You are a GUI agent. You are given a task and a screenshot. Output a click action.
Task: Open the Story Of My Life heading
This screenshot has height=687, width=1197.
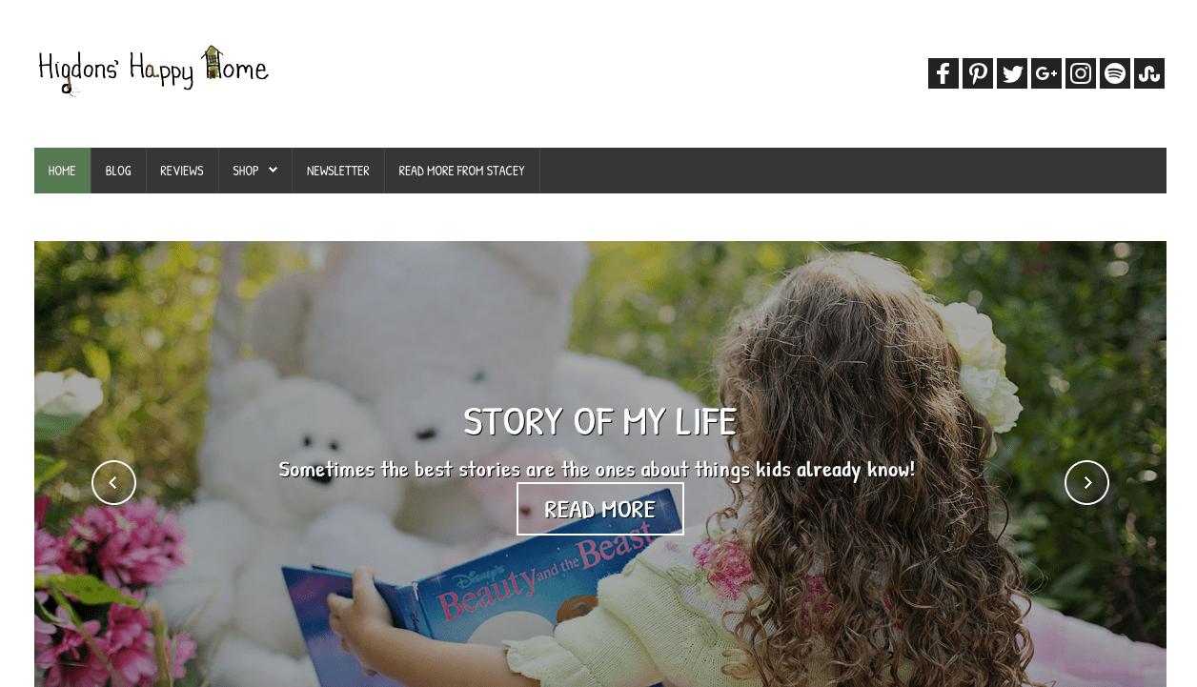pos(600,421)
